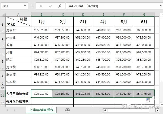This screenshot has width=163, height=114.
Task: Select row 12 header
Action: pos(3,101)
